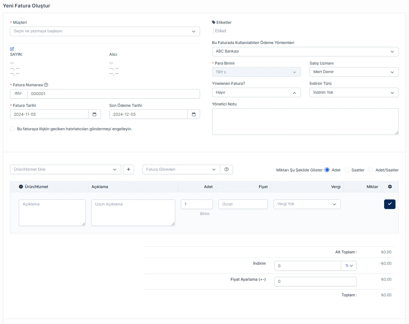The width and height of the screenshot is (409, 324).
Task: Click the invoice number field 000001
Action: (x=114, y=94)
